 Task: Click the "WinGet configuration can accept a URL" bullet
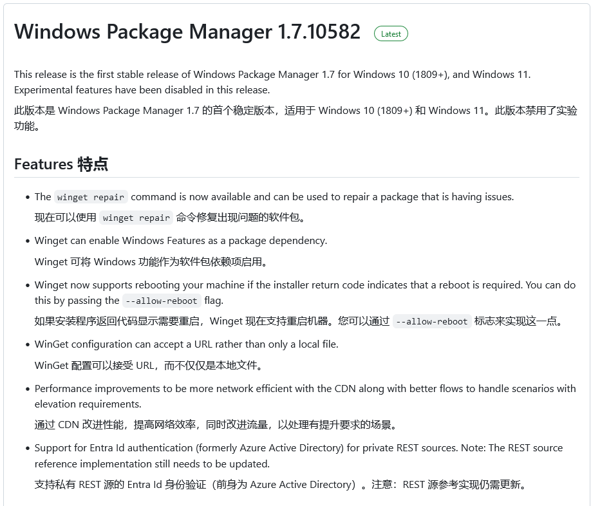point(186,344)
